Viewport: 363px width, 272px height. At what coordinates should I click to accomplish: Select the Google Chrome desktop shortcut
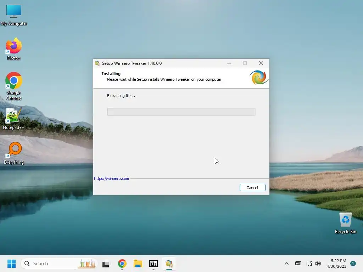click(x=14, y=86)
